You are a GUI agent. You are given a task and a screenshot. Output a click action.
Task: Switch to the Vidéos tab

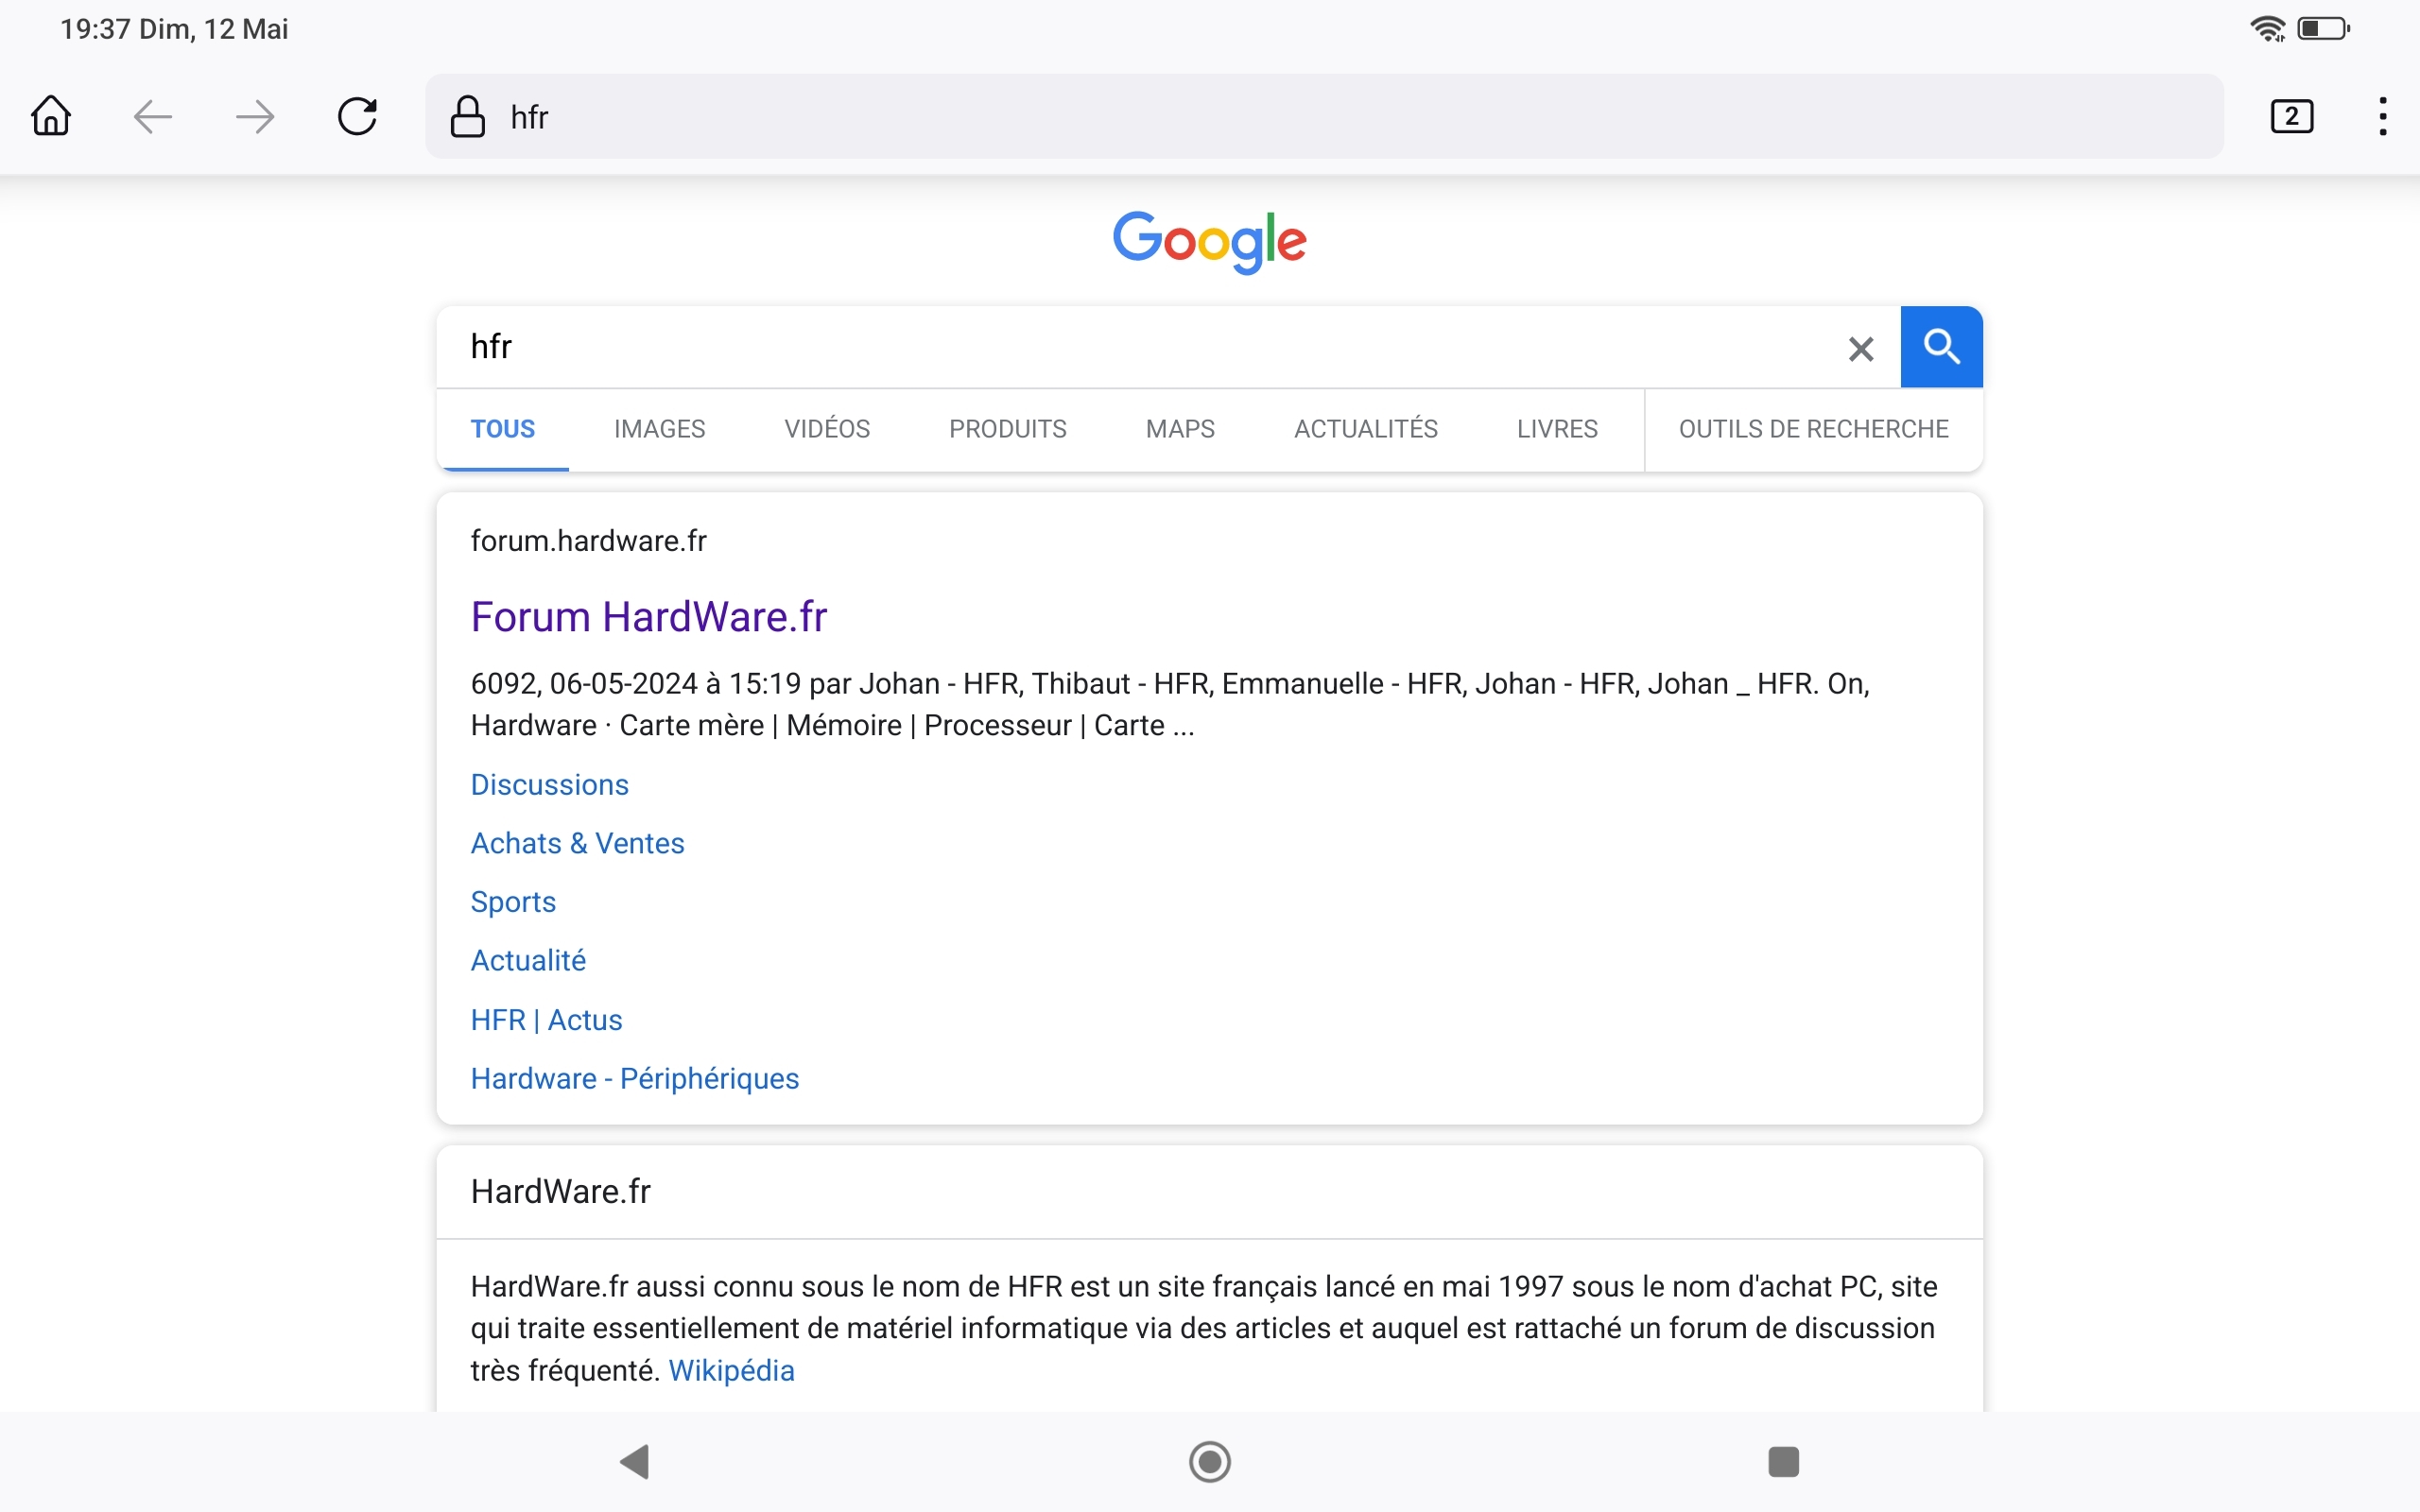[826, 429]
